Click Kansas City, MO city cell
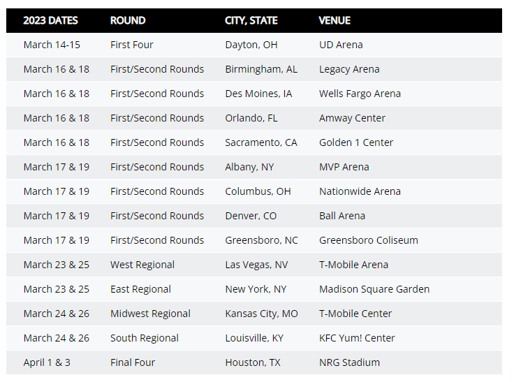Viewport: 514px width, 382px height. tap(261, 314)
